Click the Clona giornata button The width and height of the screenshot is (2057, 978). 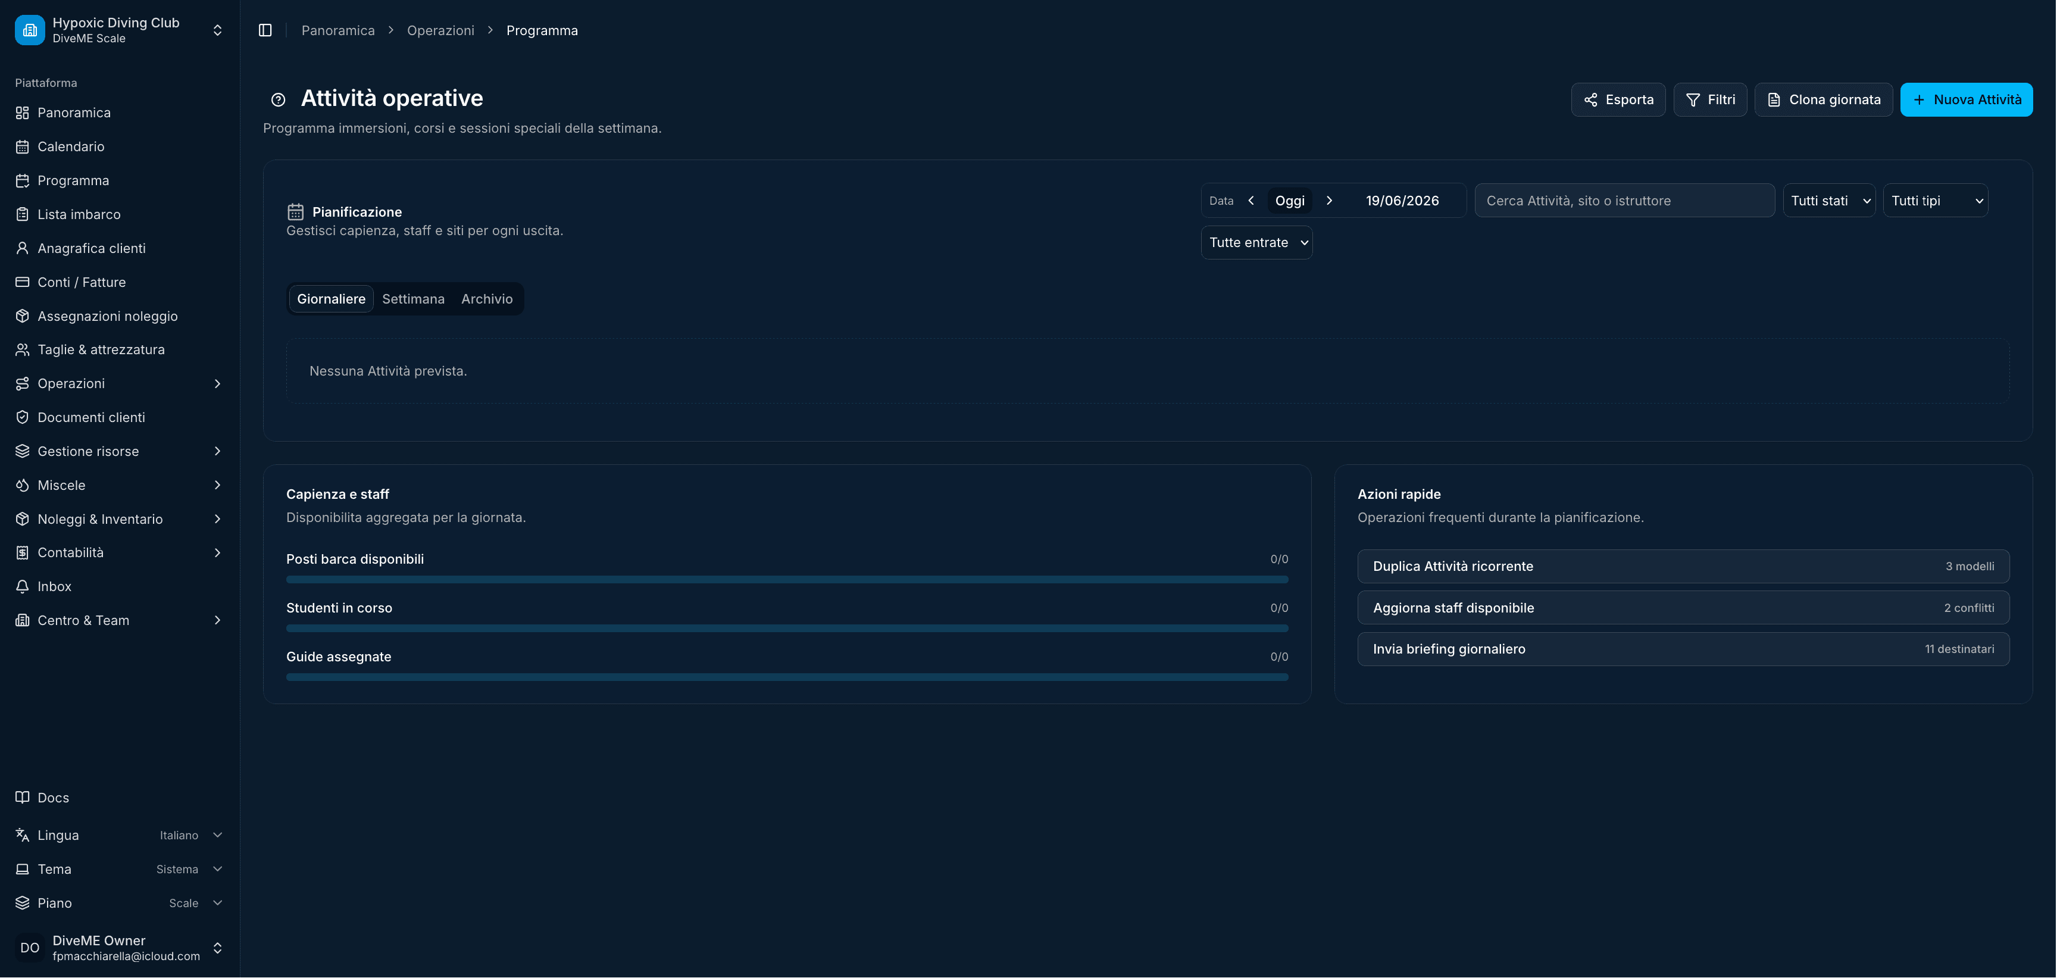point(1824,100)
